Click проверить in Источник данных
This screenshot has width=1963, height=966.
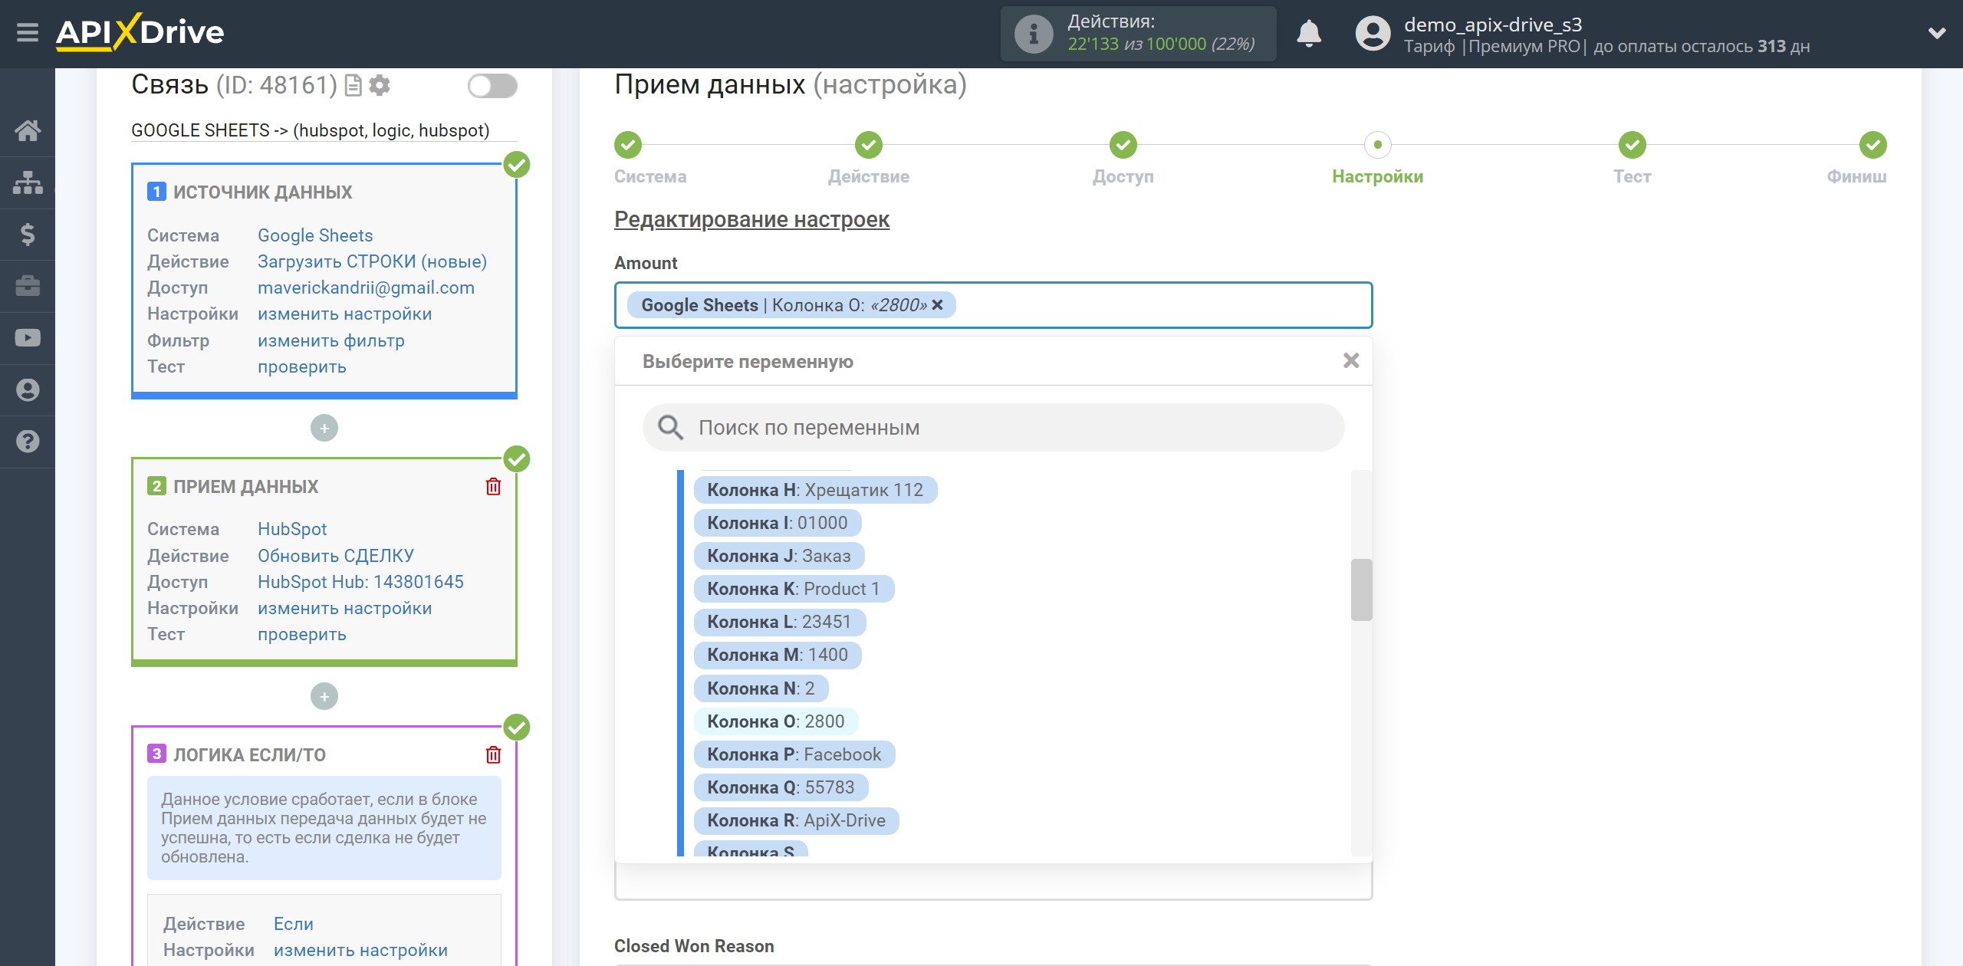[302, 366]
